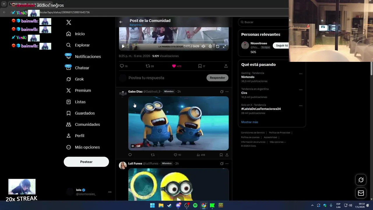Open more options on Luli Funes' reply

pos(227,164)
